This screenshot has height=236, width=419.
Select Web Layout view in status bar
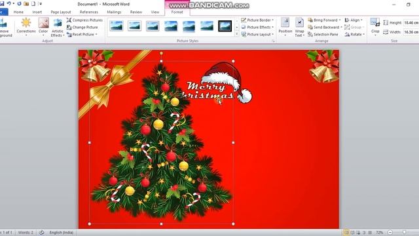[358, 233]
